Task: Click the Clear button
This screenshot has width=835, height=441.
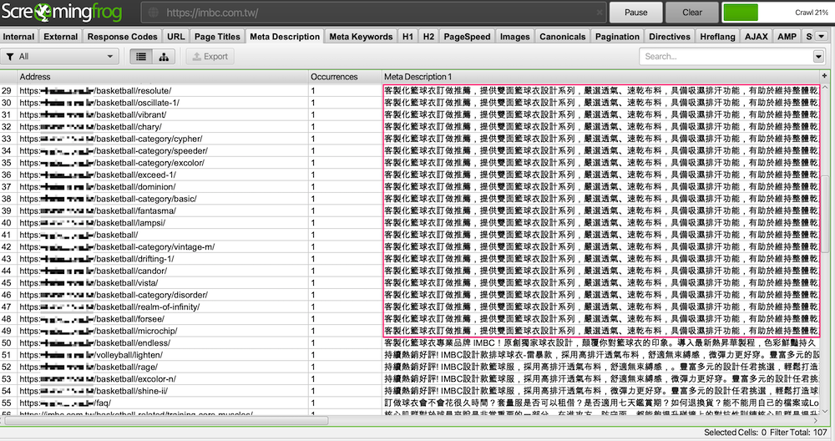Action: pos(691,13)
